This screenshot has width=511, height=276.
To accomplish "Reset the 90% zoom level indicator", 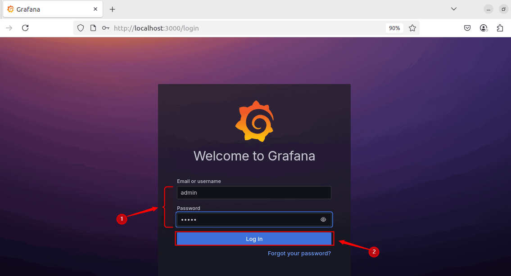I will coord(394,28).
